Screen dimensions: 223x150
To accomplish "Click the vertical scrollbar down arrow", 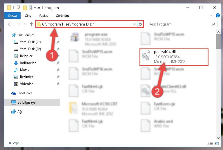I will tap(218, 138).
